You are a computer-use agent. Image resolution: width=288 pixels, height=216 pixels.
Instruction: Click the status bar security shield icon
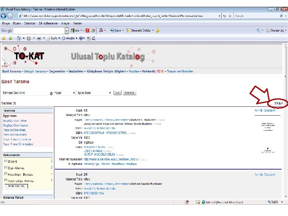[x=187, y=202]
